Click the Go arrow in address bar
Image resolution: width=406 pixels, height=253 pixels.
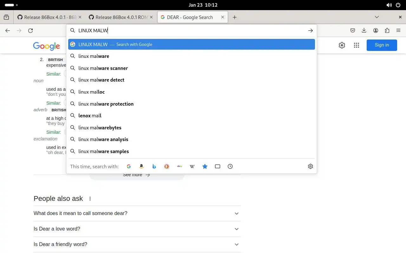pos(311,31)
